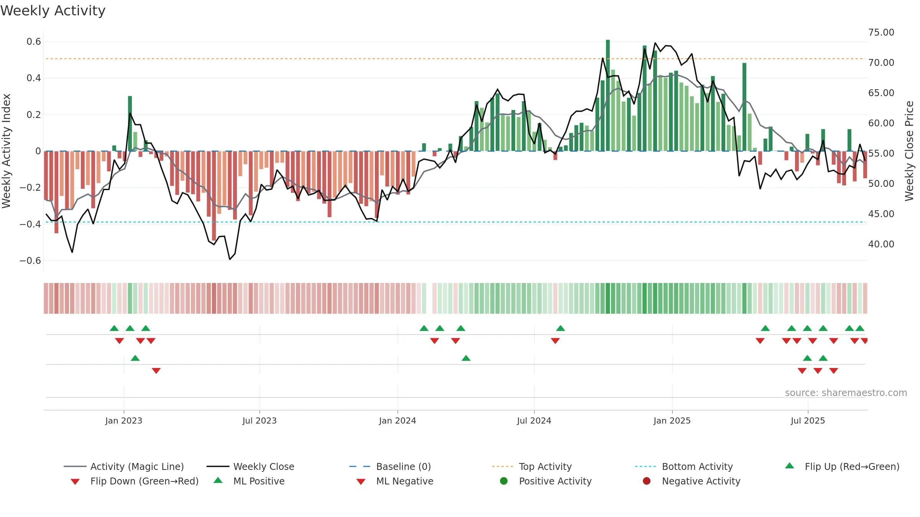This screenshot has height=517, width=920.
Task: Click the tall green bar near Jan 2023
Action: point(130,123)
